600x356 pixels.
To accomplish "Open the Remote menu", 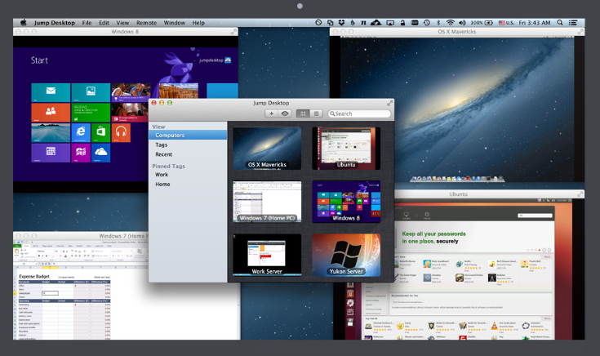I will 147,23.
